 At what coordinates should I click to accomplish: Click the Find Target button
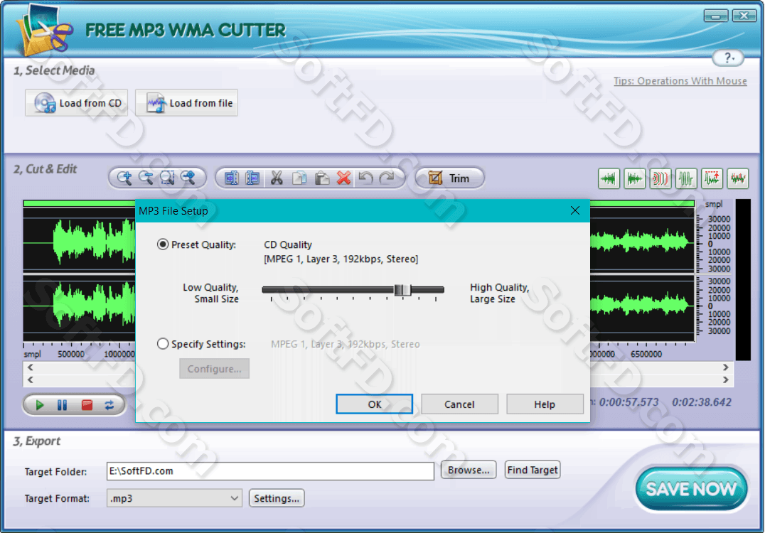pos(533,470)
